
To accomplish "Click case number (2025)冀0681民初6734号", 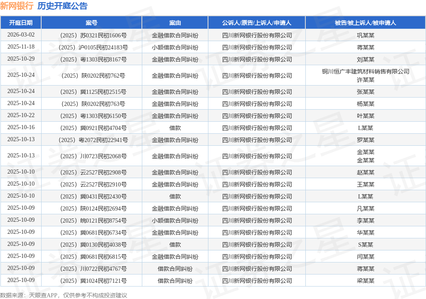I will point(93,233).
